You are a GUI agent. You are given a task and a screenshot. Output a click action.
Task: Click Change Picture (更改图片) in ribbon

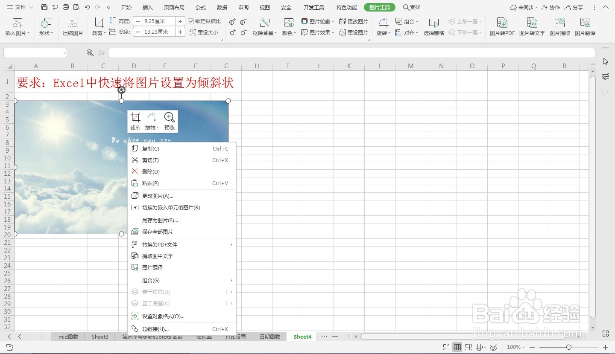(354, 21)
